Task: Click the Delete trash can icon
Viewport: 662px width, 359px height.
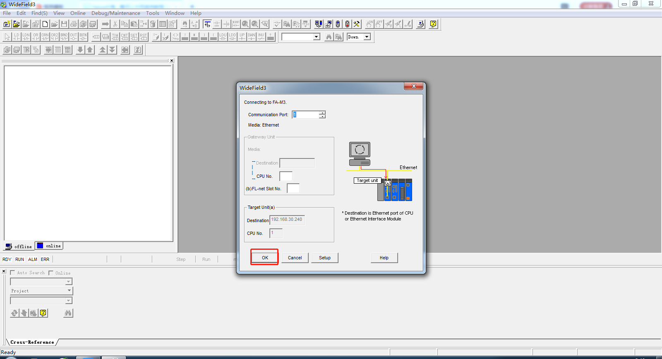Action: tap(153, 24)
